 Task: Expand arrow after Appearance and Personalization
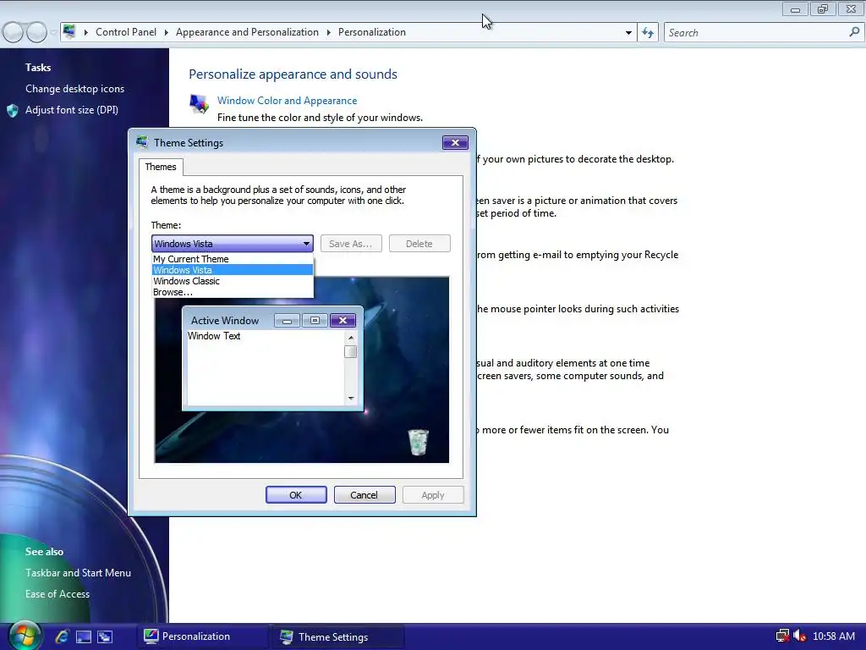pyautogui.click(x=328, y=33)
